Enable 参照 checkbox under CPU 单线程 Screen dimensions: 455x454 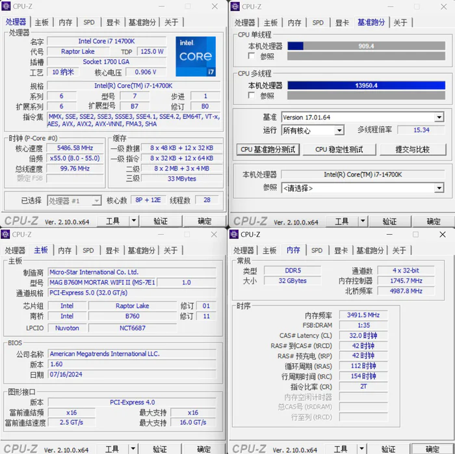tap(252, 56)
